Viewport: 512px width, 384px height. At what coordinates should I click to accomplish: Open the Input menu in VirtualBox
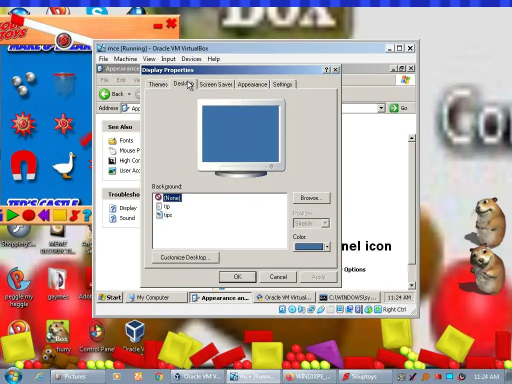(x=168, y=59)
